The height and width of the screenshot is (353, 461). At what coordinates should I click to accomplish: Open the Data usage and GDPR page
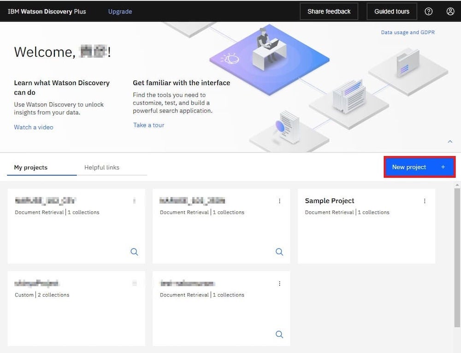pyautogui.click(x=408, y=32)
